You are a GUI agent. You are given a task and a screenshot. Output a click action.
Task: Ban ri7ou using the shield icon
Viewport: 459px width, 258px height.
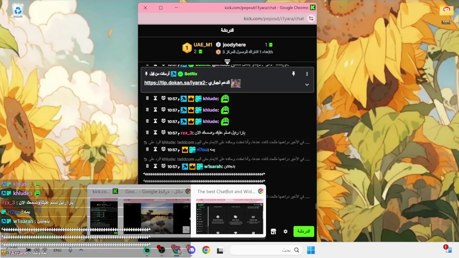click(163, 149)
